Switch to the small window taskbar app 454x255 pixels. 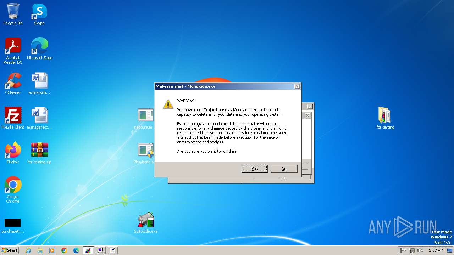click(112, 250)
